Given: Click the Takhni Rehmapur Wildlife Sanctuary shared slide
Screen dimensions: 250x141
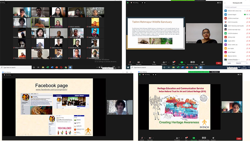Looking at the screenshot, I should 156,33.
